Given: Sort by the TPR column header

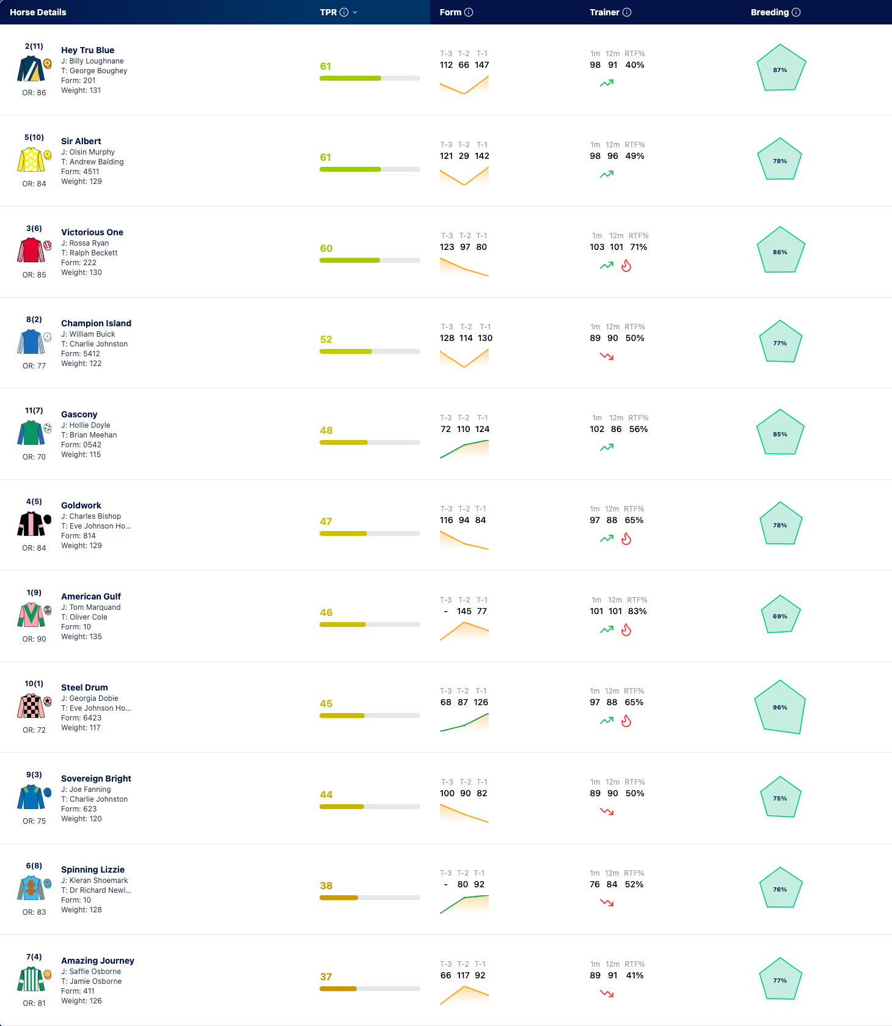Looking at the screenshot, I should pos(328,12).
